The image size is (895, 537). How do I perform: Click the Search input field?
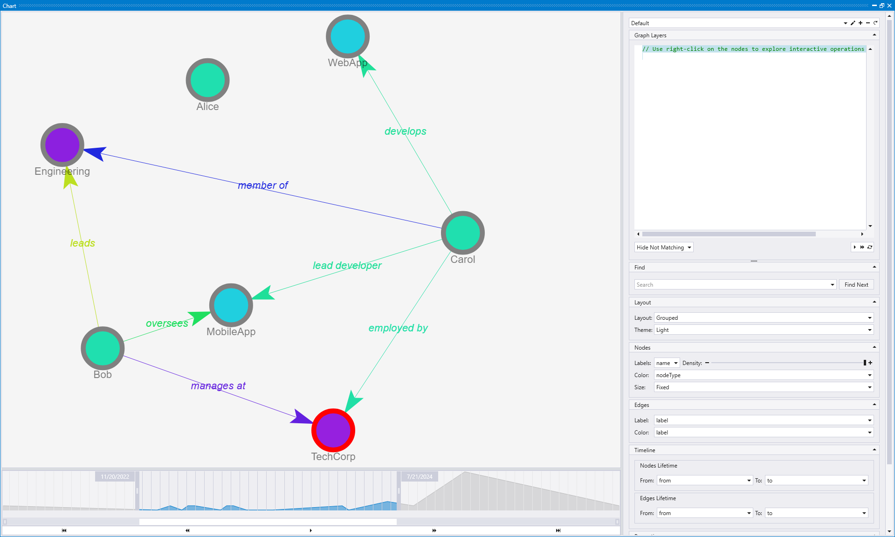pyautogui.click(x=732, y=285)
